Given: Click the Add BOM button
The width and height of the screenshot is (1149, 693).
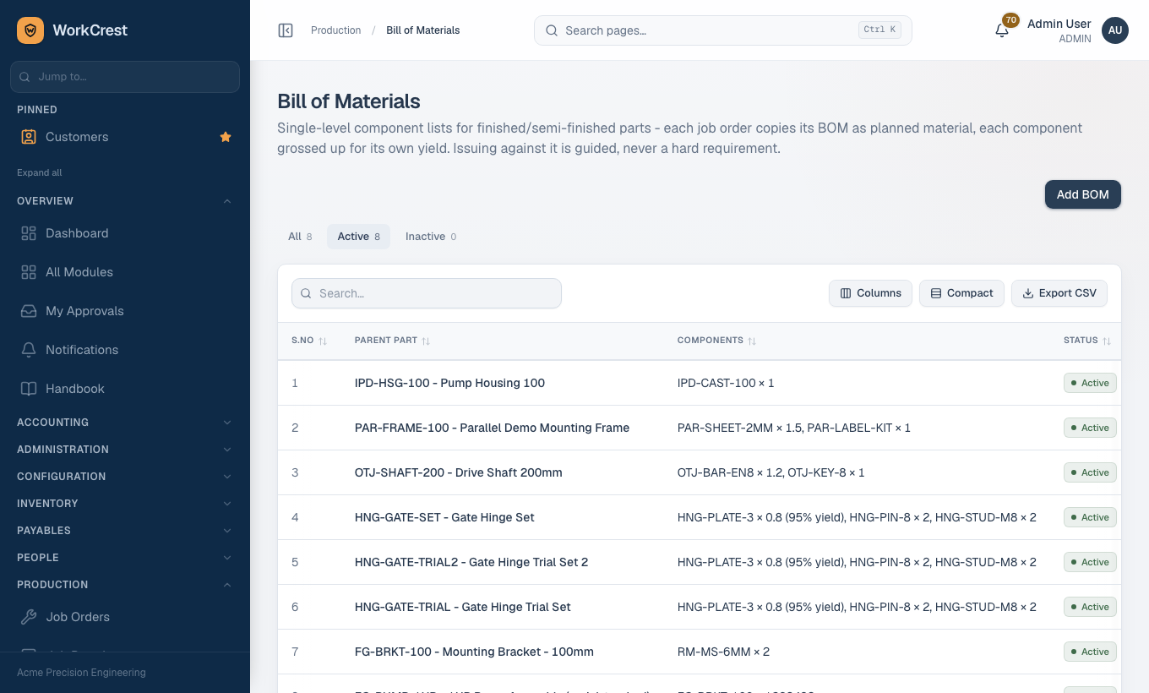Looking at the screenshot, I should point(1083,194).
